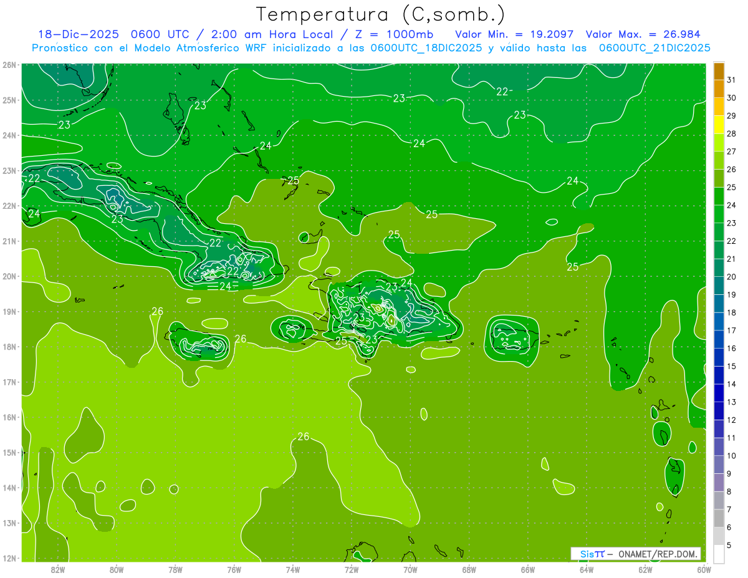
Task: Click the color scale label '11'
Action: coord(732,438)
